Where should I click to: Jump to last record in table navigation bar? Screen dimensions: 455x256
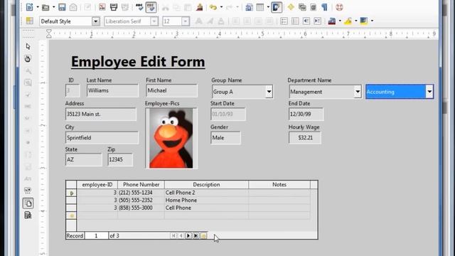click(x=196, y=235)
